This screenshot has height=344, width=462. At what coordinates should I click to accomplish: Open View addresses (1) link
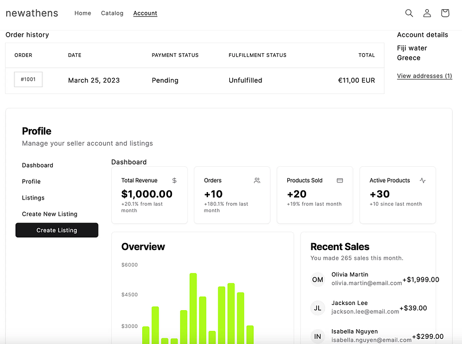[424, 76]
